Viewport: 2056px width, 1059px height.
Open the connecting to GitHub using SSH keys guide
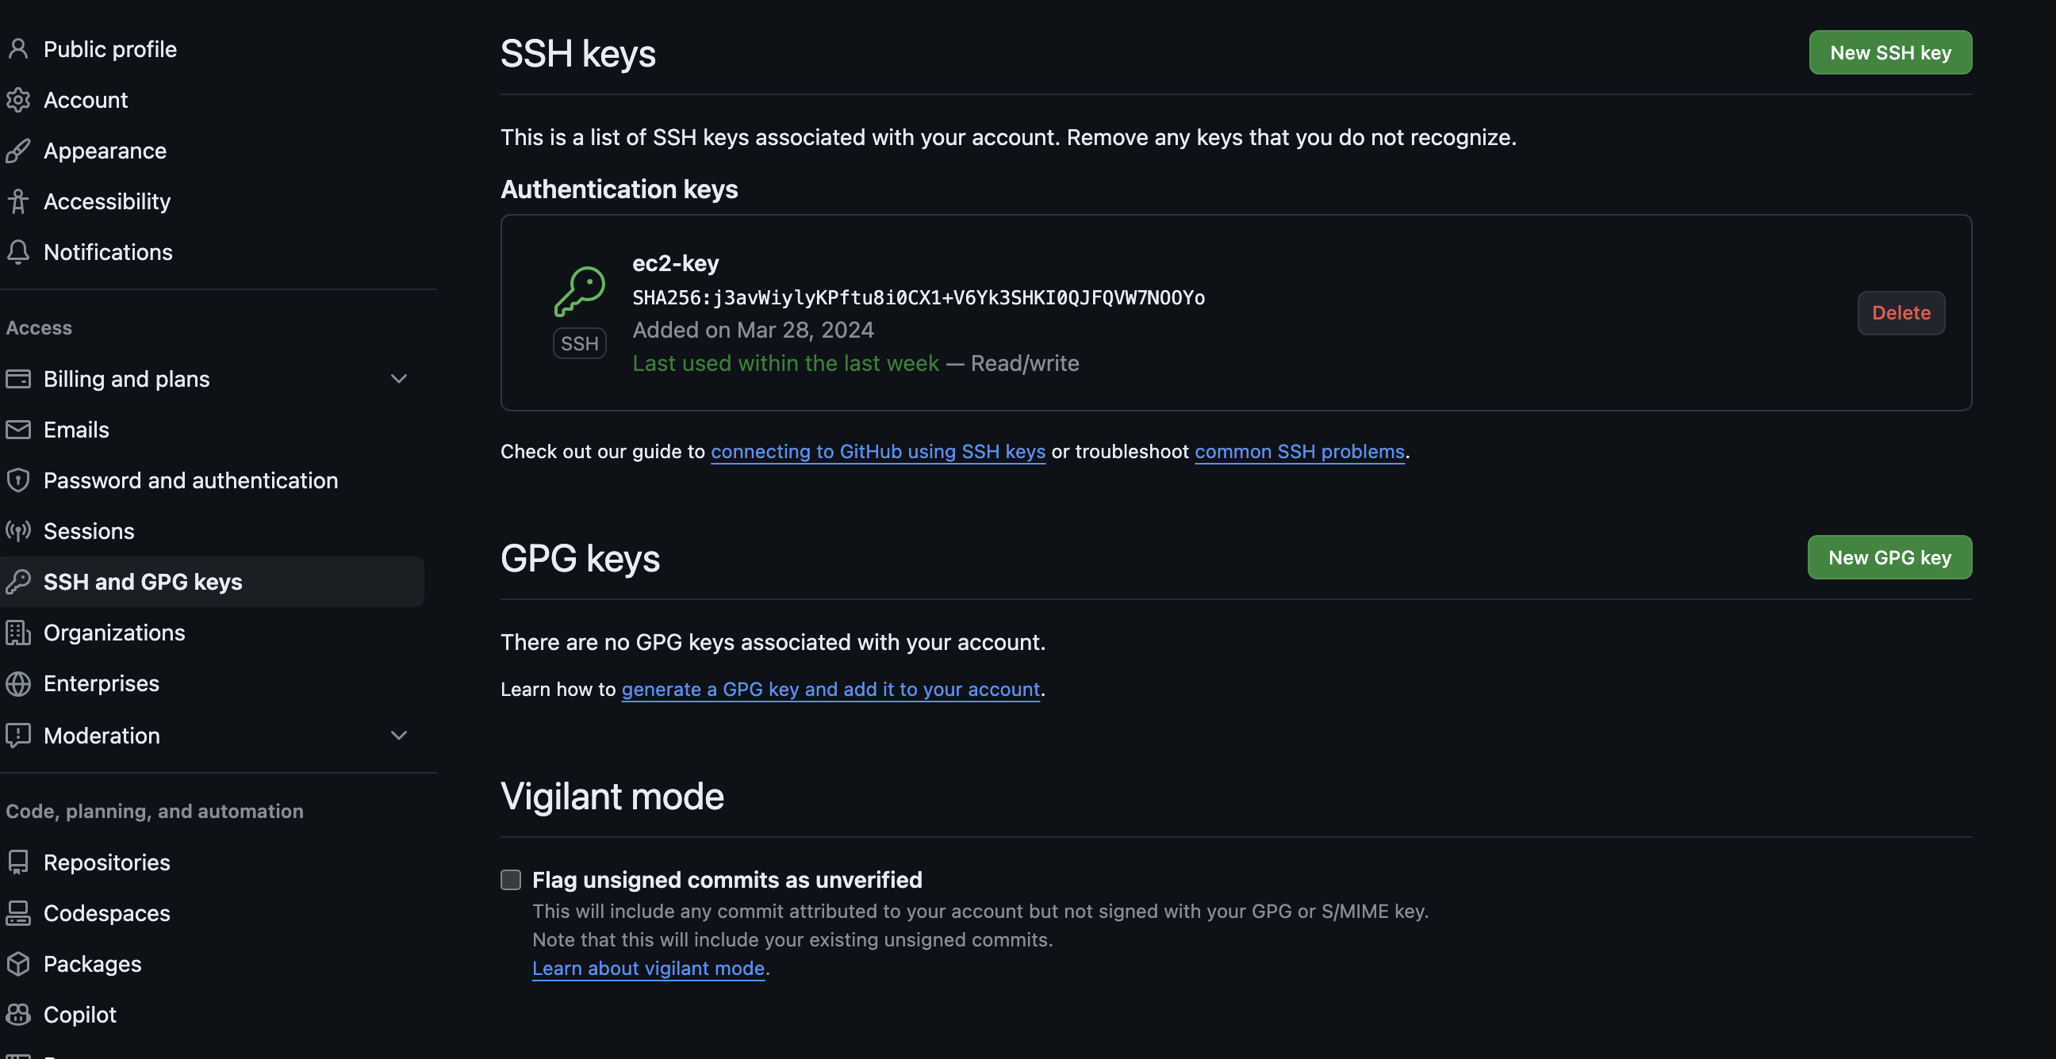[878, 451]
